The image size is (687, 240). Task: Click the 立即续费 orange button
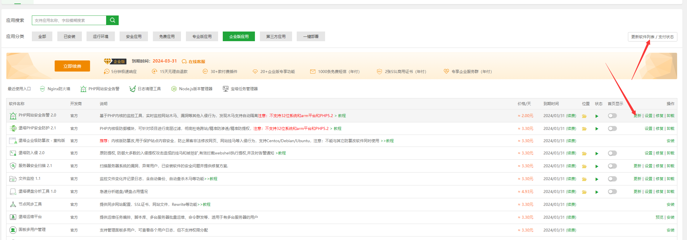click(x=72, y=66)
